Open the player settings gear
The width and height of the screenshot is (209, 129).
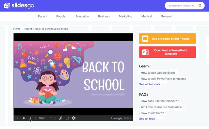point(73,118)
